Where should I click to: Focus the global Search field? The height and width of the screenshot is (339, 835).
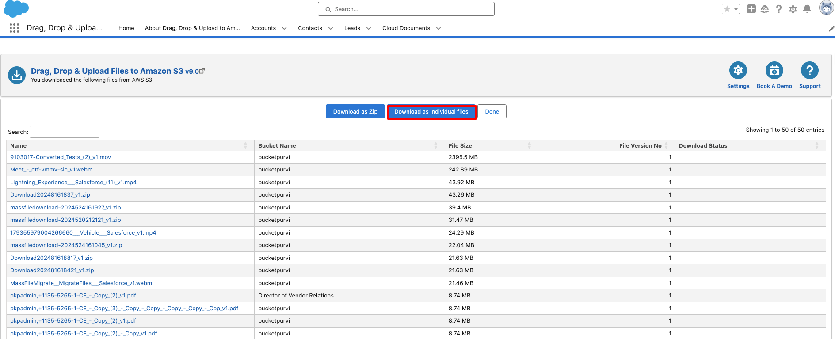[x=406, y=9]
